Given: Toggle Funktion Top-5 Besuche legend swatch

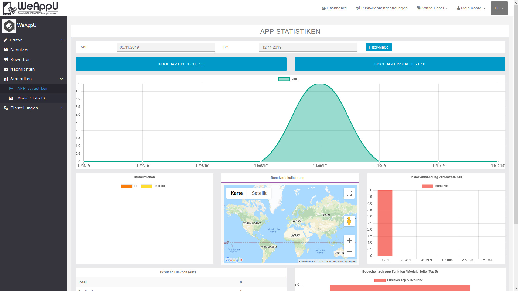Looking at the screenshot, I should [380, 280].
